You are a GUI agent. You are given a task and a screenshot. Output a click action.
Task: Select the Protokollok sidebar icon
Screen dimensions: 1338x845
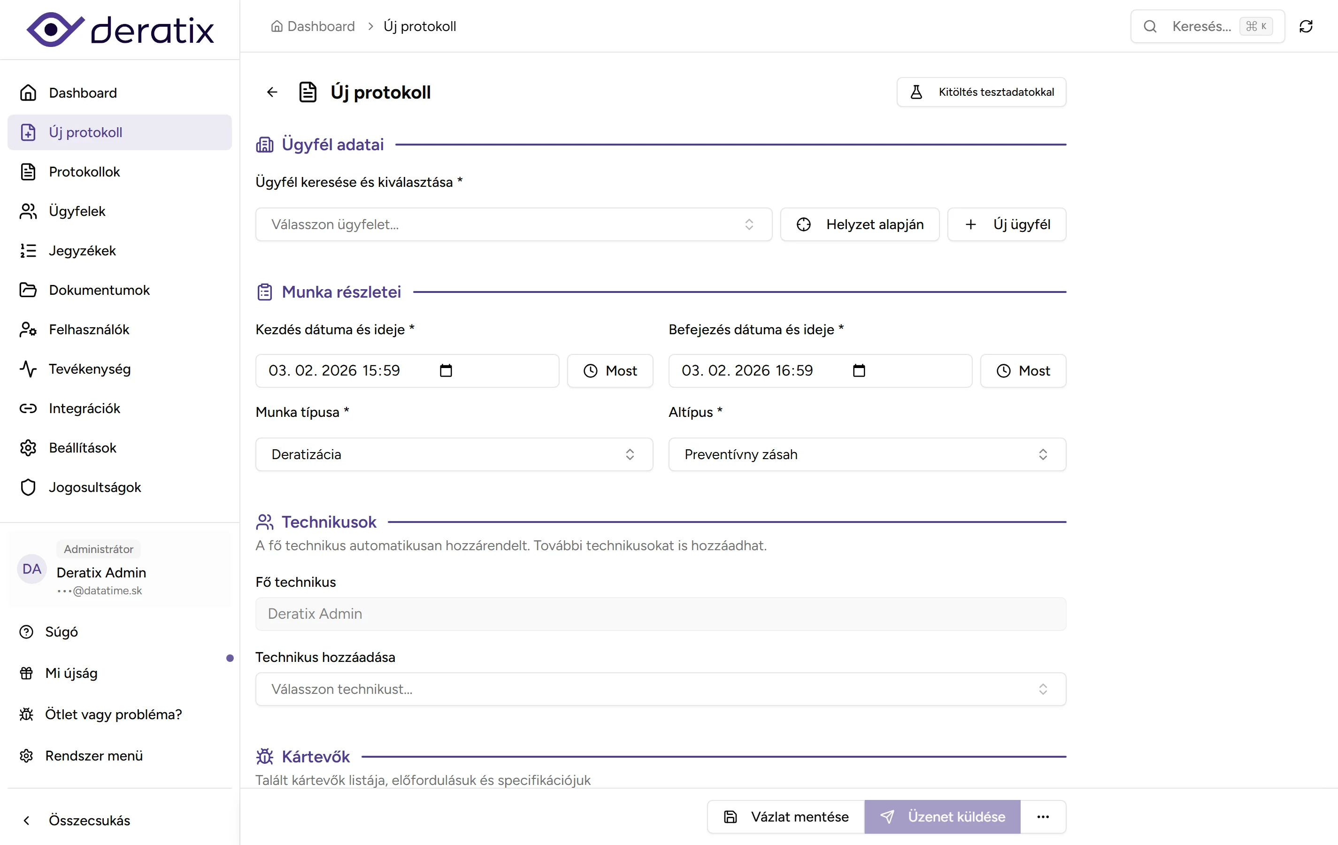pyautogui.click(x=28, y=171)
